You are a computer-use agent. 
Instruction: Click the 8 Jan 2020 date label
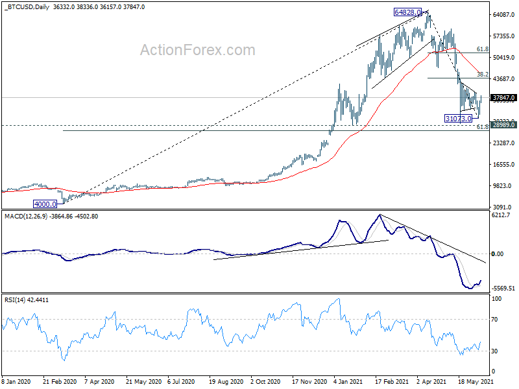pos(16,382)
